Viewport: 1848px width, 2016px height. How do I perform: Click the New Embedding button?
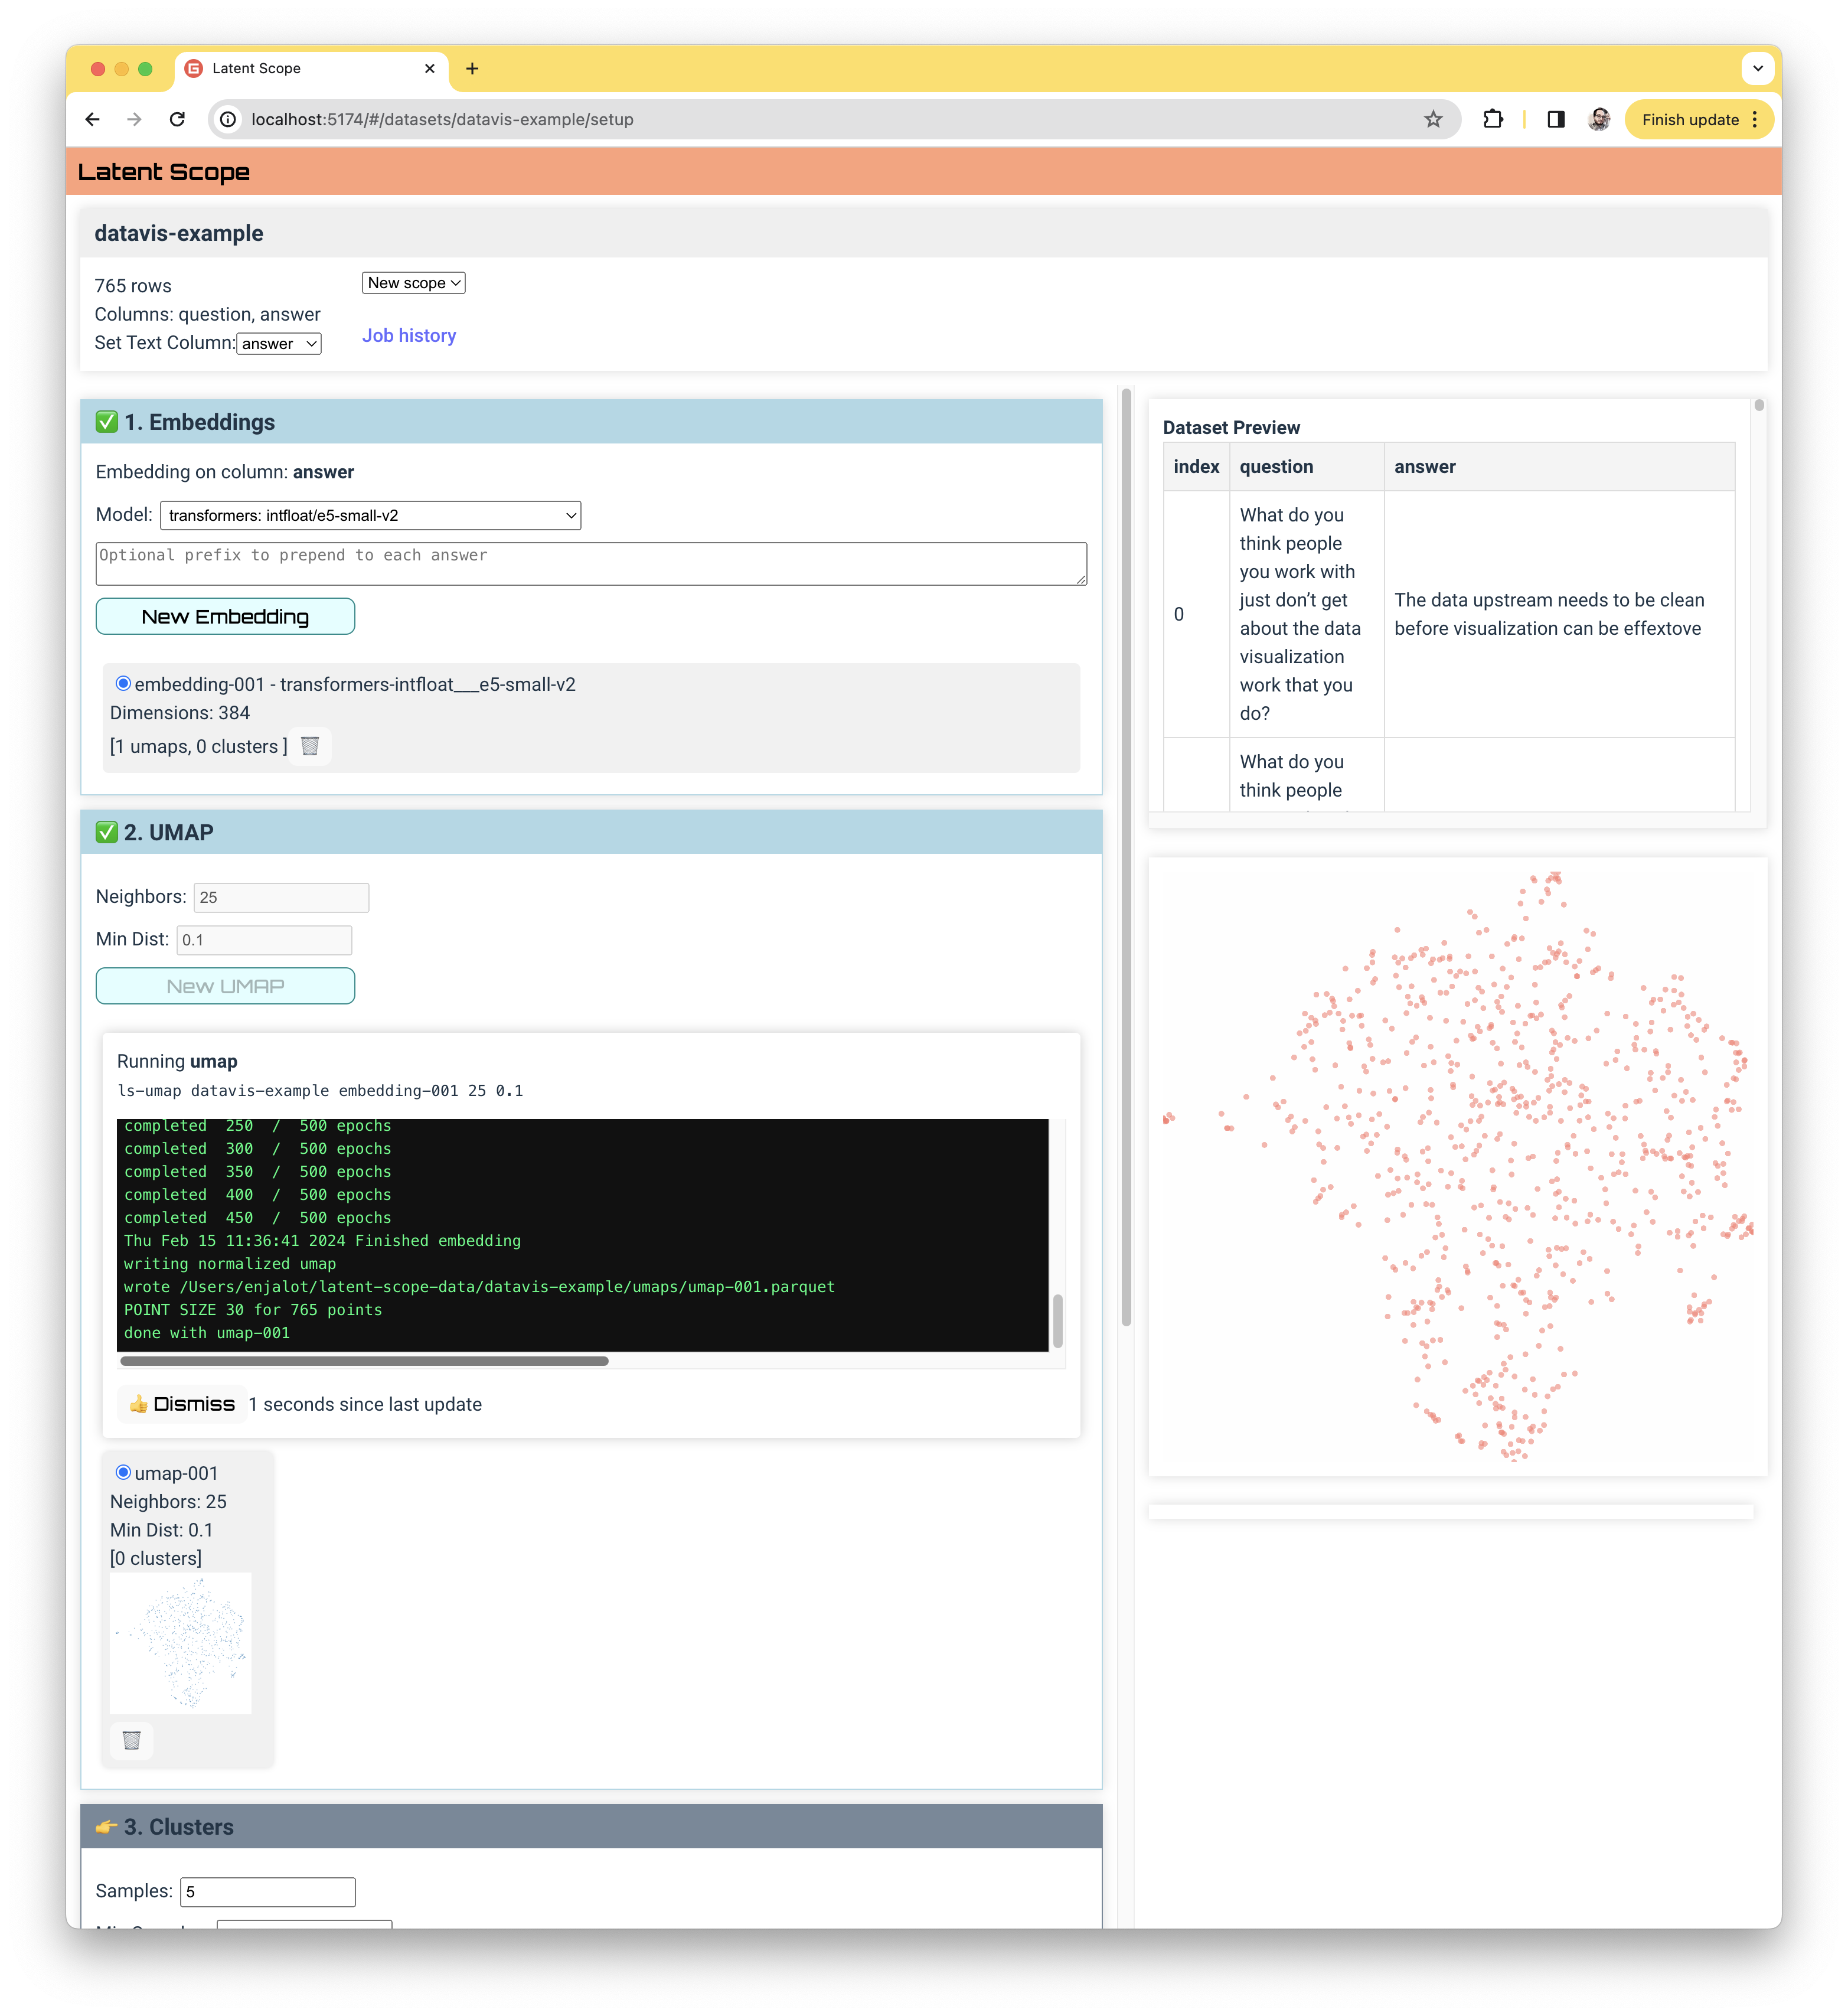tap(224, 616)
